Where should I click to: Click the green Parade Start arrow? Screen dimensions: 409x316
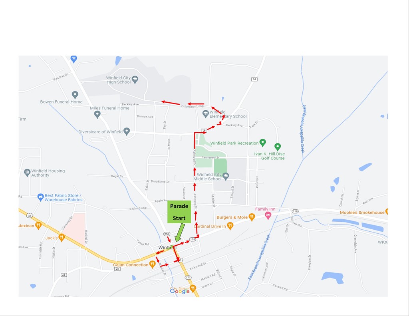click(179, 233)
